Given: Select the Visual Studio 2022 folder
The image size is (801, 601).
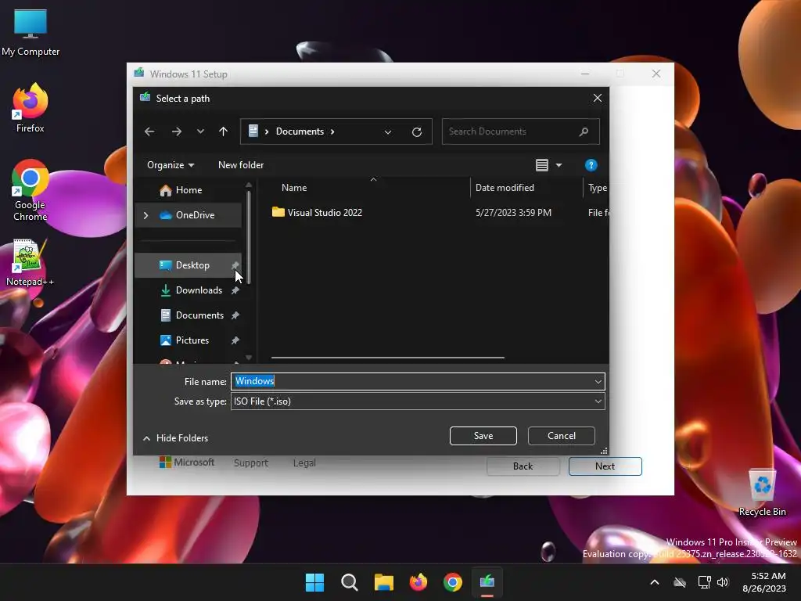Looking at the screenshot, I should tap(325, 213).
